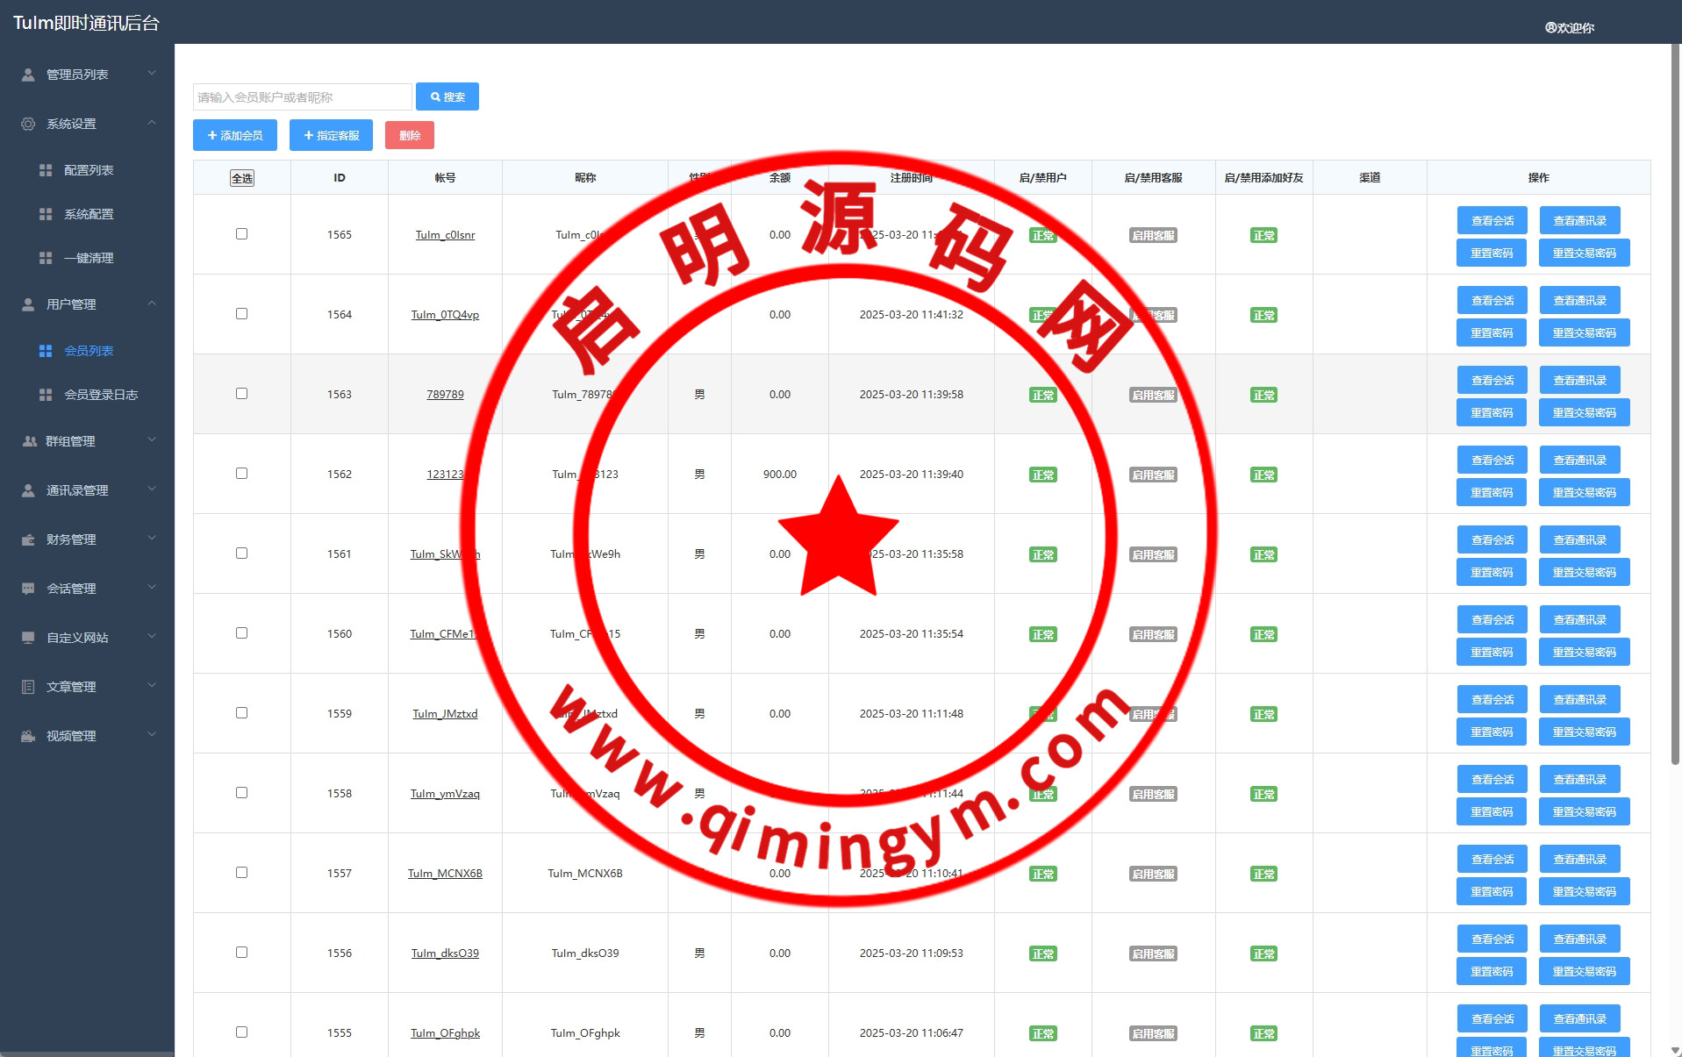Open the 配置列表 menu item
The image size is (1682, 1057).
(x=88, y=170)
